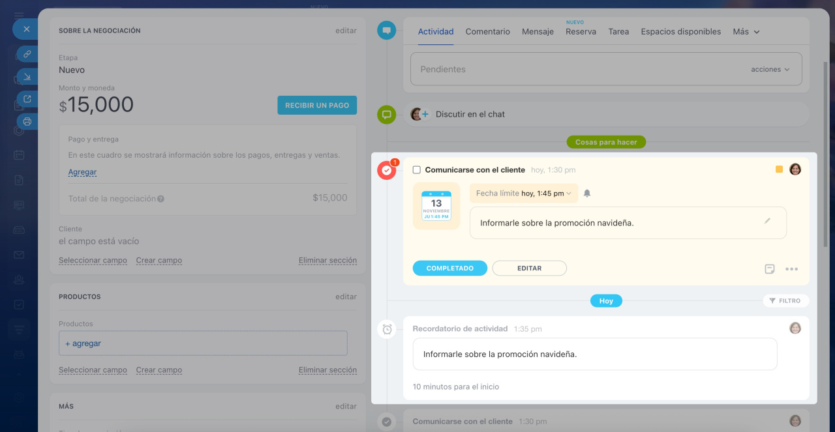The height and width of the screenshot is (432, 835).
Task: Open the acciones dropdown
Action: pos(770,70)
